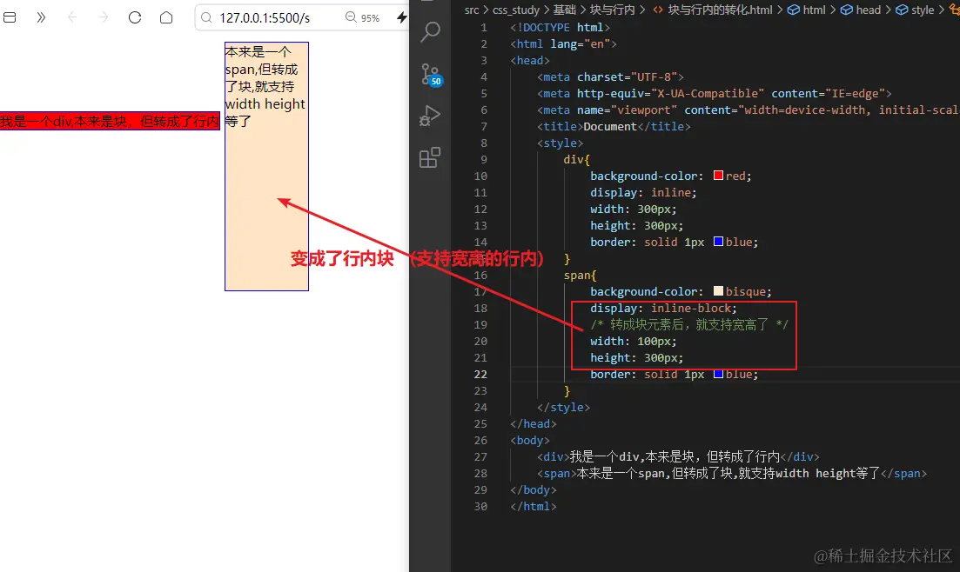Screen dimensions: 960x572
Task: Click the '</html>' closing tag line
Action: coord(534,506)
